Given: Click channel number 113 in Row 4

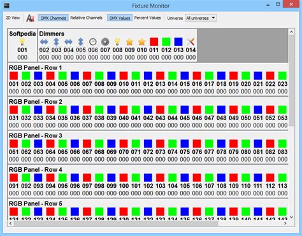Looking at the screenshot, I should (282, 186).
